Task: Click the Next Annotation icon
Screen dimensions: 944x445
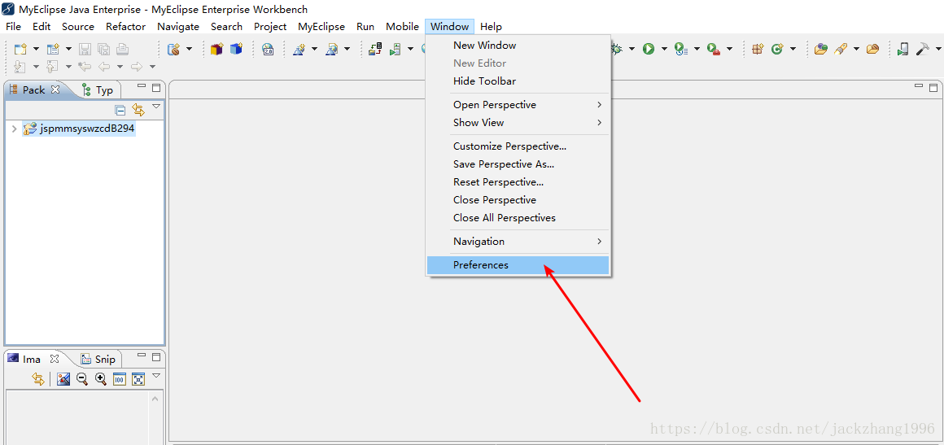Action: coord(20,66)
